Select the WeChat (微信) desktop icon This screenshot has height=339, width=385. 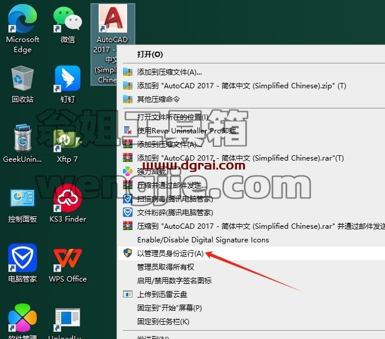pyautogui.click(x=68, y=24)
